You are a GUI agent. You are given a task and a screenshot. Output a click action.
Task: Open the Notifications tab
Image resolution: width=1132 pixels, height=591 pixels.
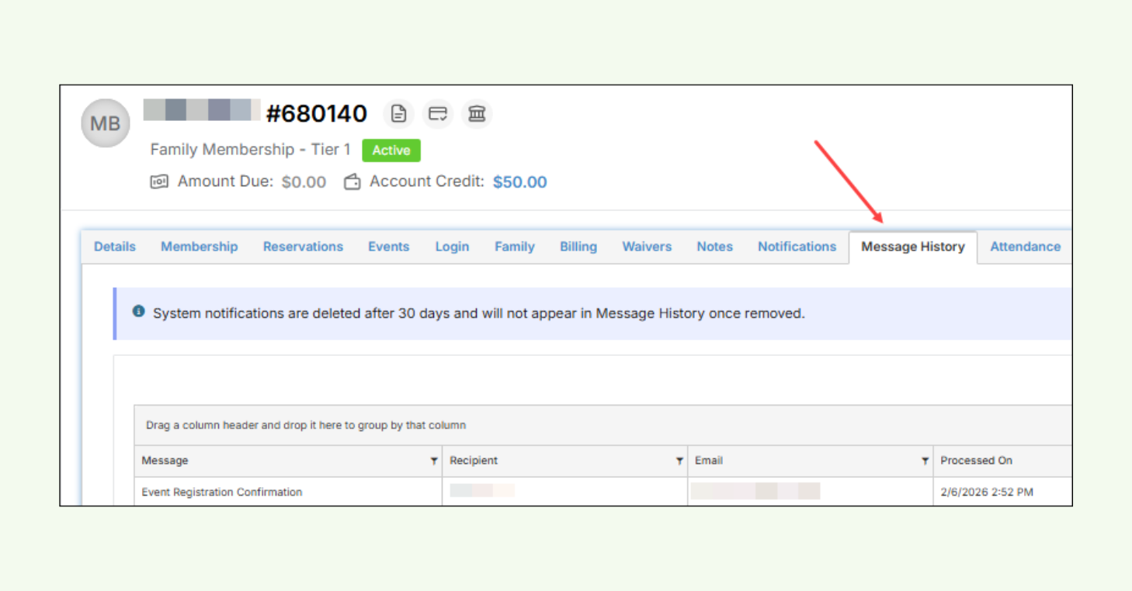pyautogui.click(x=797, y=247)
